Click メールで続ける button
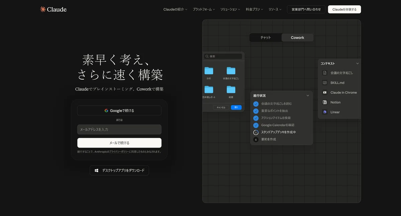Viewport: 401px width, 216px height. 119,143
